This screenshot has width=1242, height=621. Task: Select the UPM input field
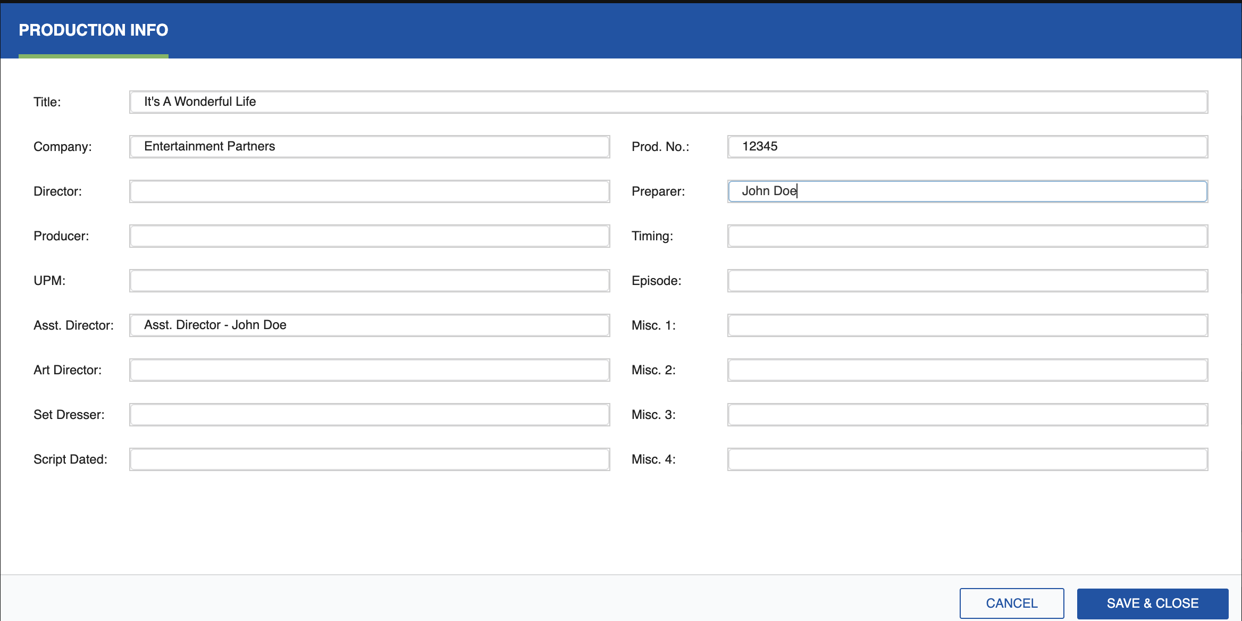(369, 280)
